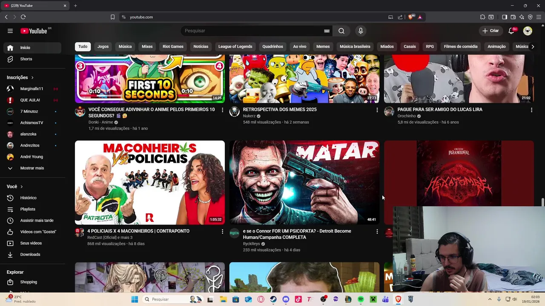Open the Criar button menu
Screen dimensions: 545x306
(490, 31)
